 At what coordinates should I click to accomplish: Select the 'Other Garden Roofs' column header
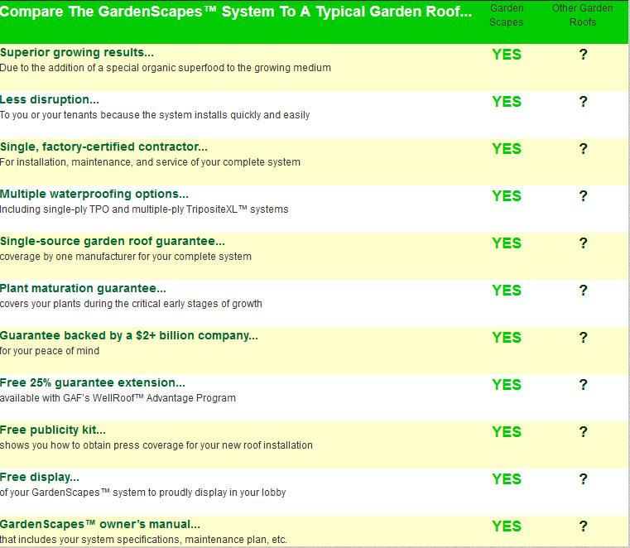(583, 15)
